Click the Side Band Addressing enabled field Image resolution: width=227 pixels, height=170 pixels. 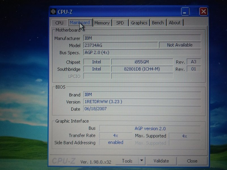pos(115,143)
